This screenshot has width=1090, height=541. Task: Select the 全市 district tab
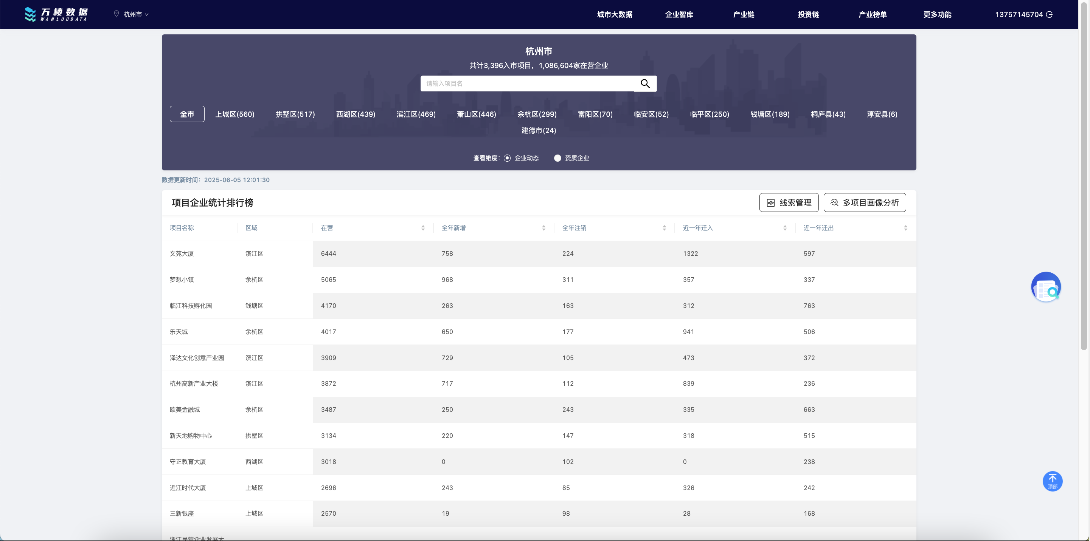[187, 114]
